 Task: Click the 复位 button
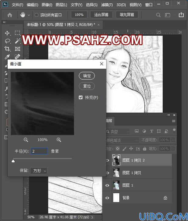87,86
